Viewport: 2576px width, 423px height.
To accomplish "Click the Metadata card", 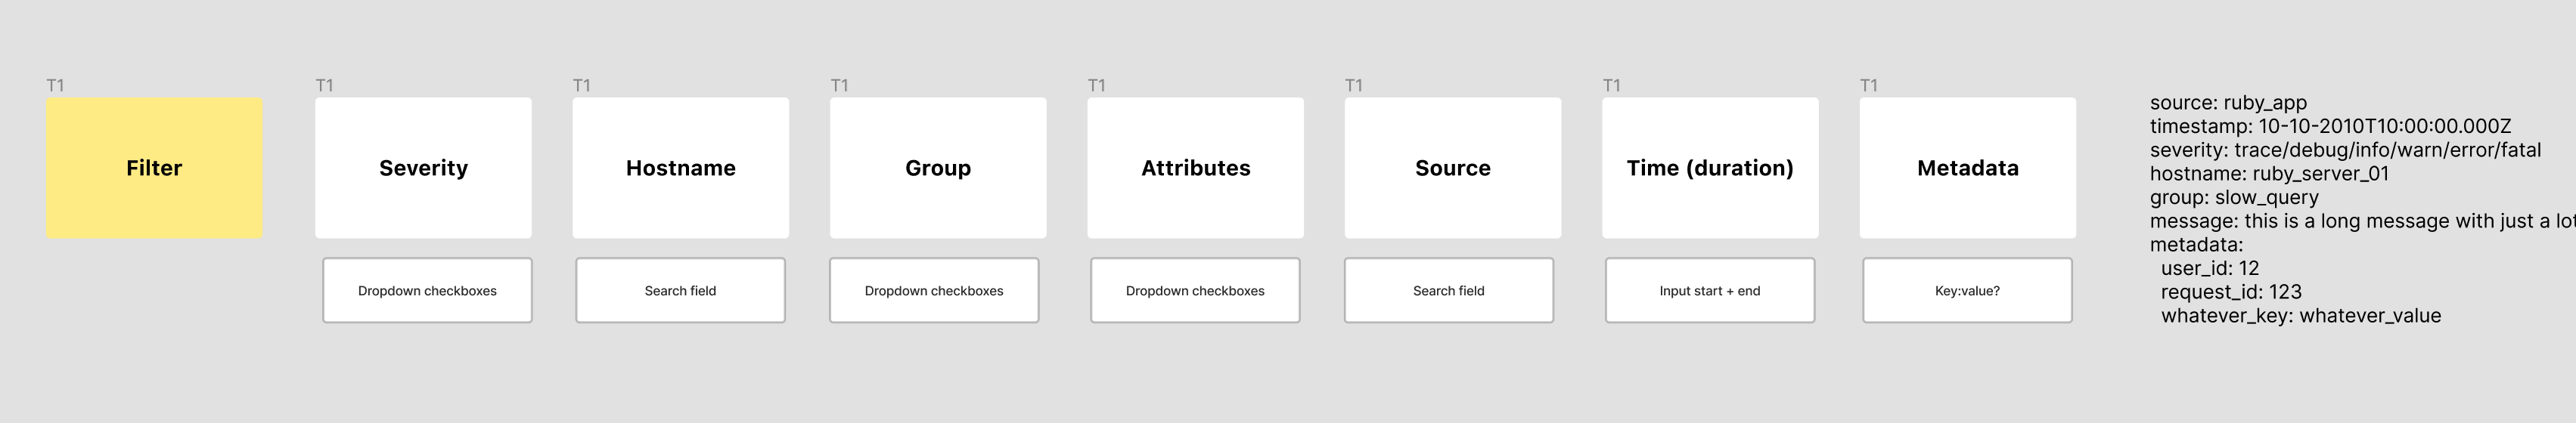I will 1967,168.
